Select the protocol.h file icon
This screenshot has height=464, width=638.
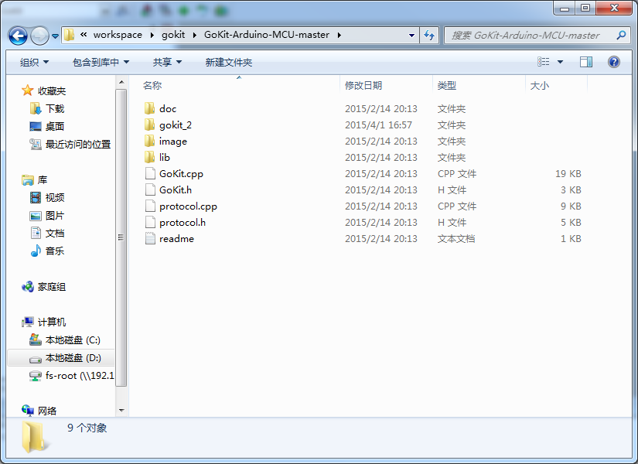[150, 222]
